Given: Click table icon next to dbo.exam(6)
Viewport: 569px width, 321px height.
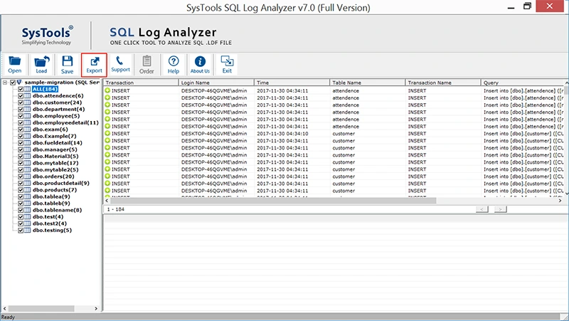Looking at the screenshot, I should point(27,130).
